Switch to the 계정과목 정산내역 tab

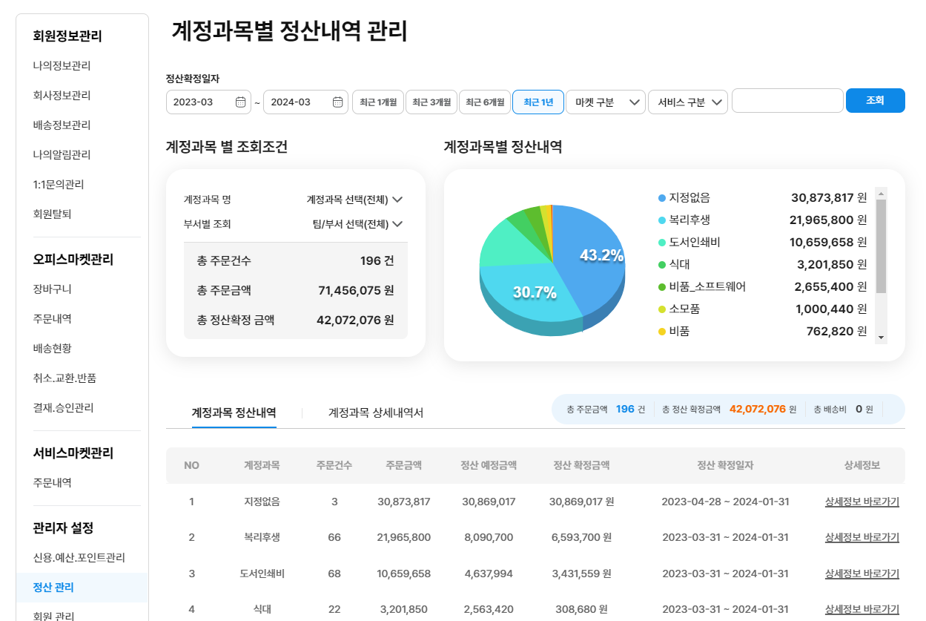[234, 413]
